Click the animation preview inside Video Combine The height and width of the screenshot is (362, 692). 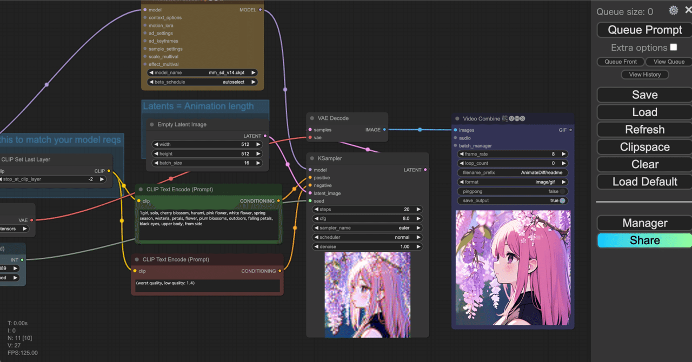point(513,267)
